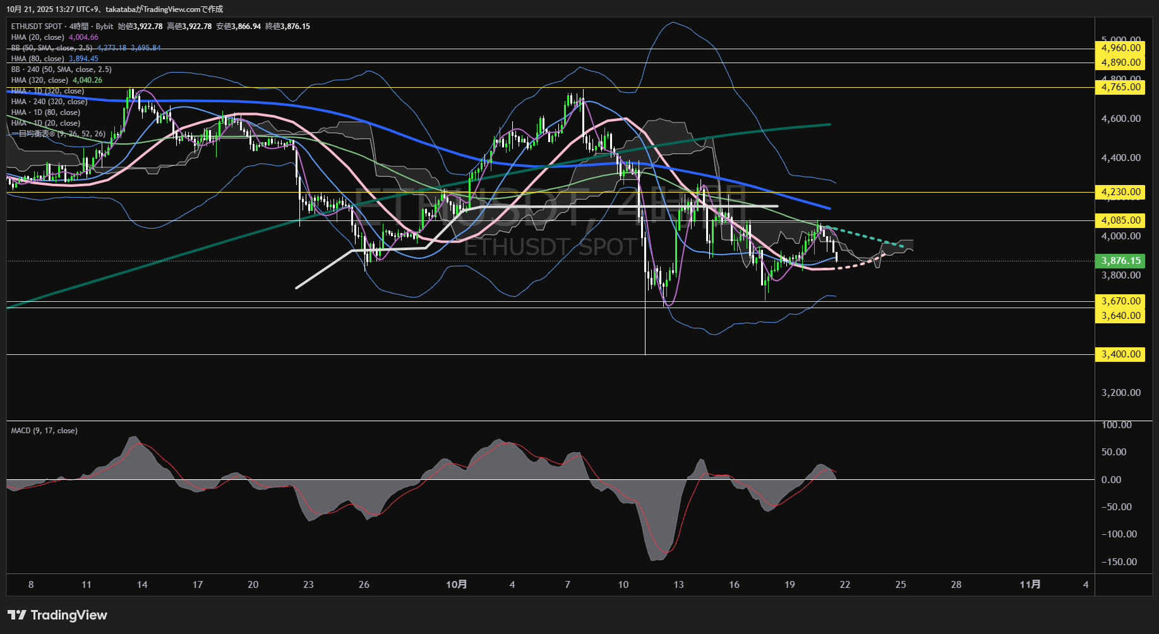Select the 4,085.00 price level label

[1120, 220]
